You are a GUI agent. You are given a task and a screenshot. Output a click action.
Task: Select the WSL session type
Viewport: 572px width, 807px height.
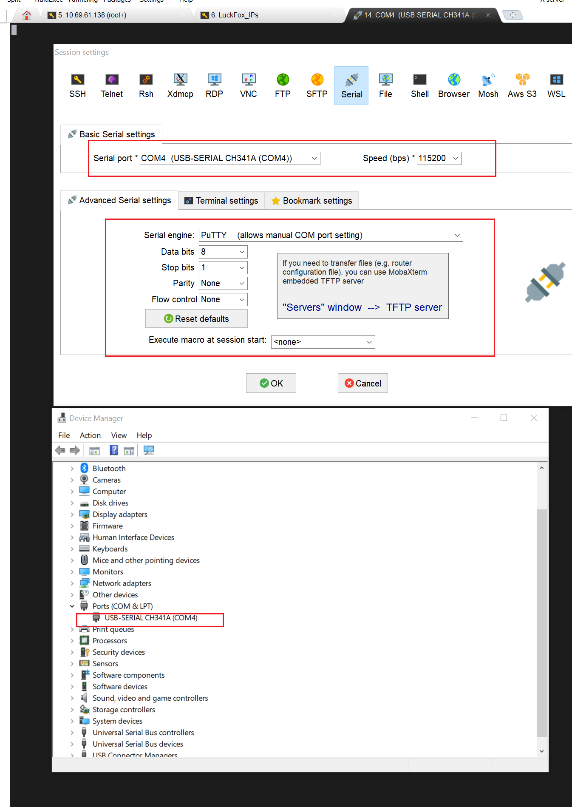556,85
